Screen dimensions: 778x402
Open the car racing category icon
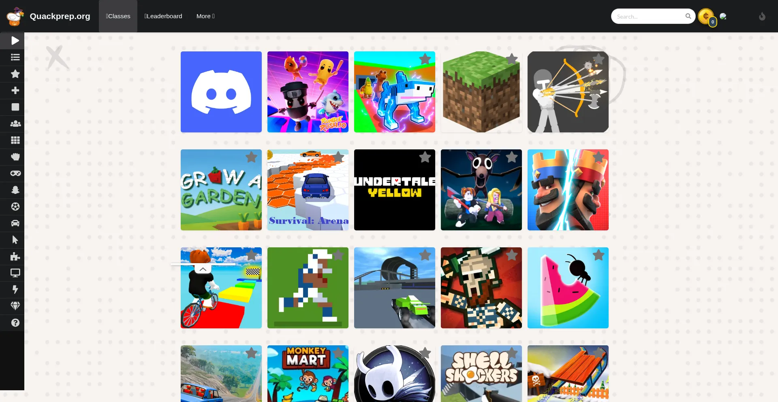(15, 223)
